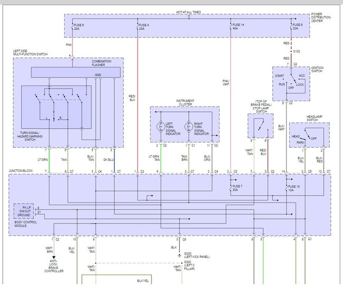Click the HEADLAMP SWITCH title
The image size is (343, 288).
click(x=314, y=118)
